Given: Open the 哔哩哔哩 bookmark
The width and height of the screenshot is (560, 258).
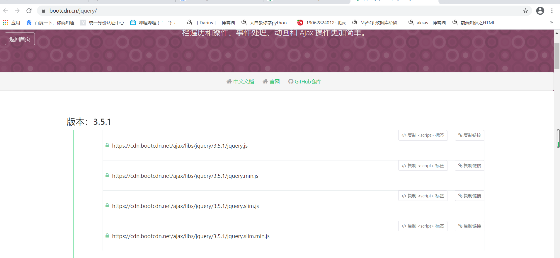Looking at the screenshot, I should pyautogui.click(x=155, y=23).
